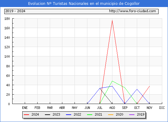Click the green 2021 legend swatch
168x122 pixels.
point(90,115)
